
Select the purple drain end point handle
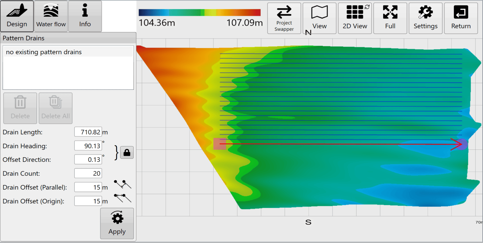point(462,144)
